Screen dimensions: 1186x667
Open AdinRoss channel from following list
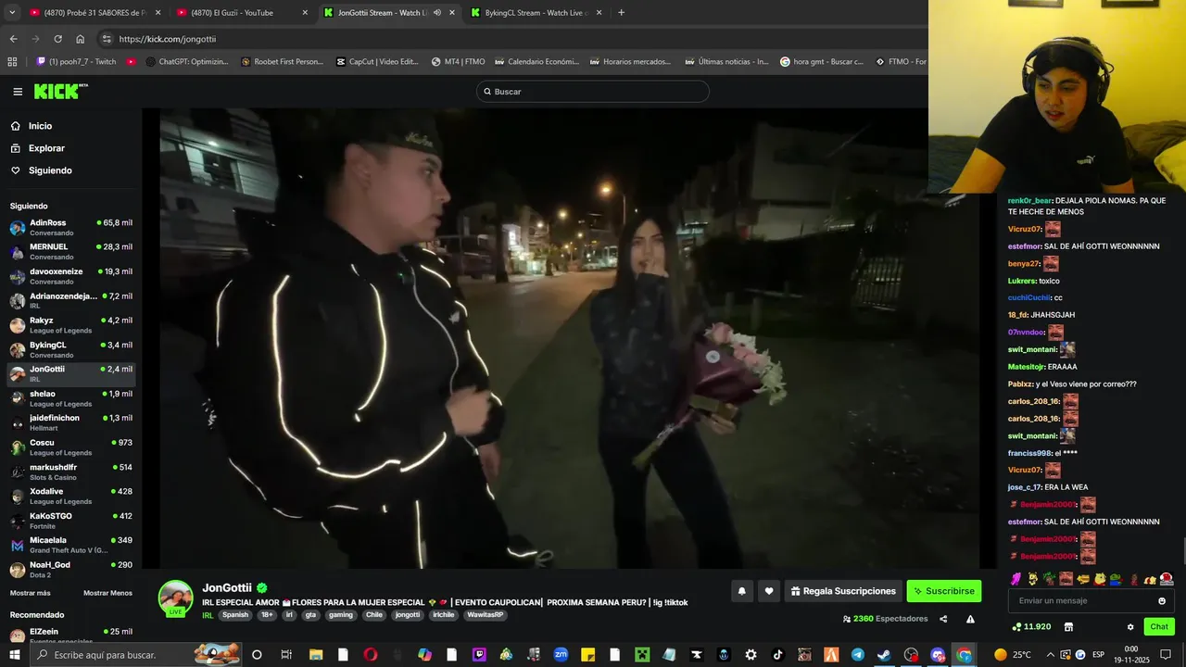71,227
